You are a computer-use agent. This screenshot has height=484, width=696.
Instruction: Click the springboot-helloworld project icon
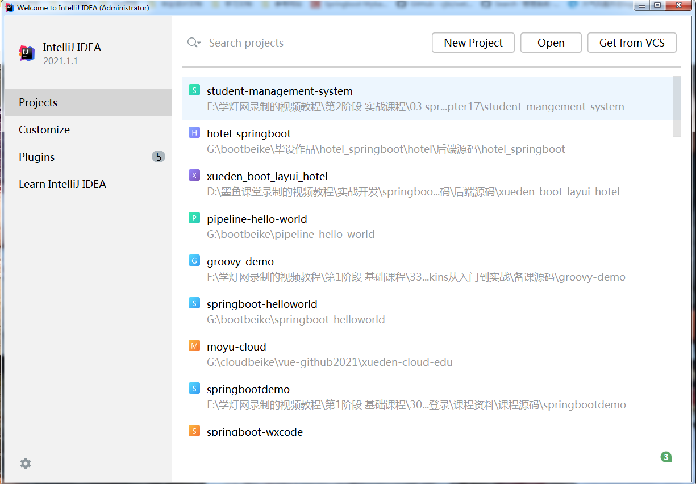(x=194, y=303)
